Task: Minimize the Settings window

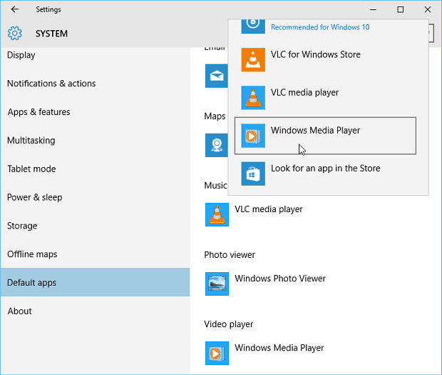Action: point(374,9)
